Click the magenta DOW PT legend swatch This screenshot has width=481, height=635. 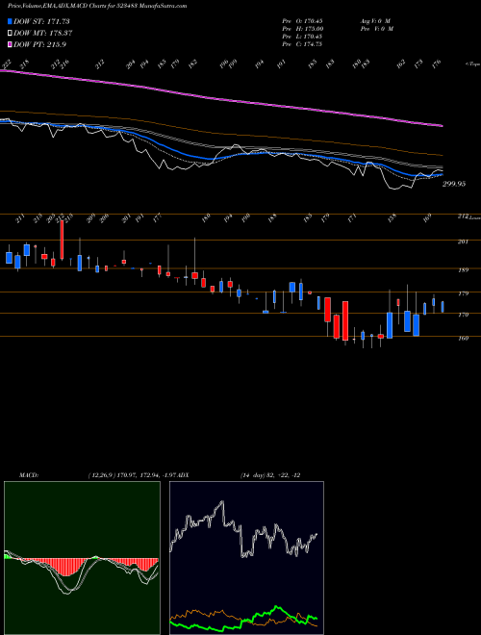click(x=11, y=44)
